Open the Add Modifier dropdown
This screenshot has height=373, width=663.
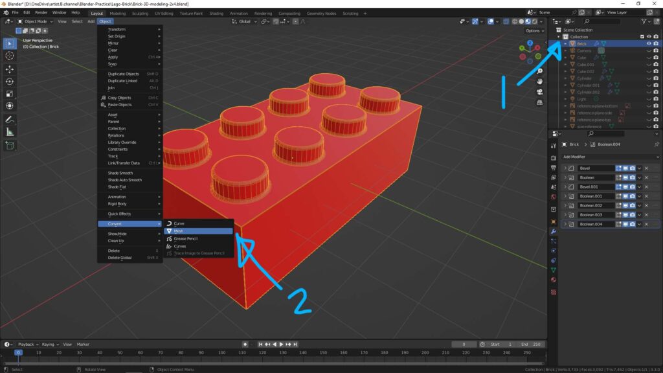[x=610, y=157]
